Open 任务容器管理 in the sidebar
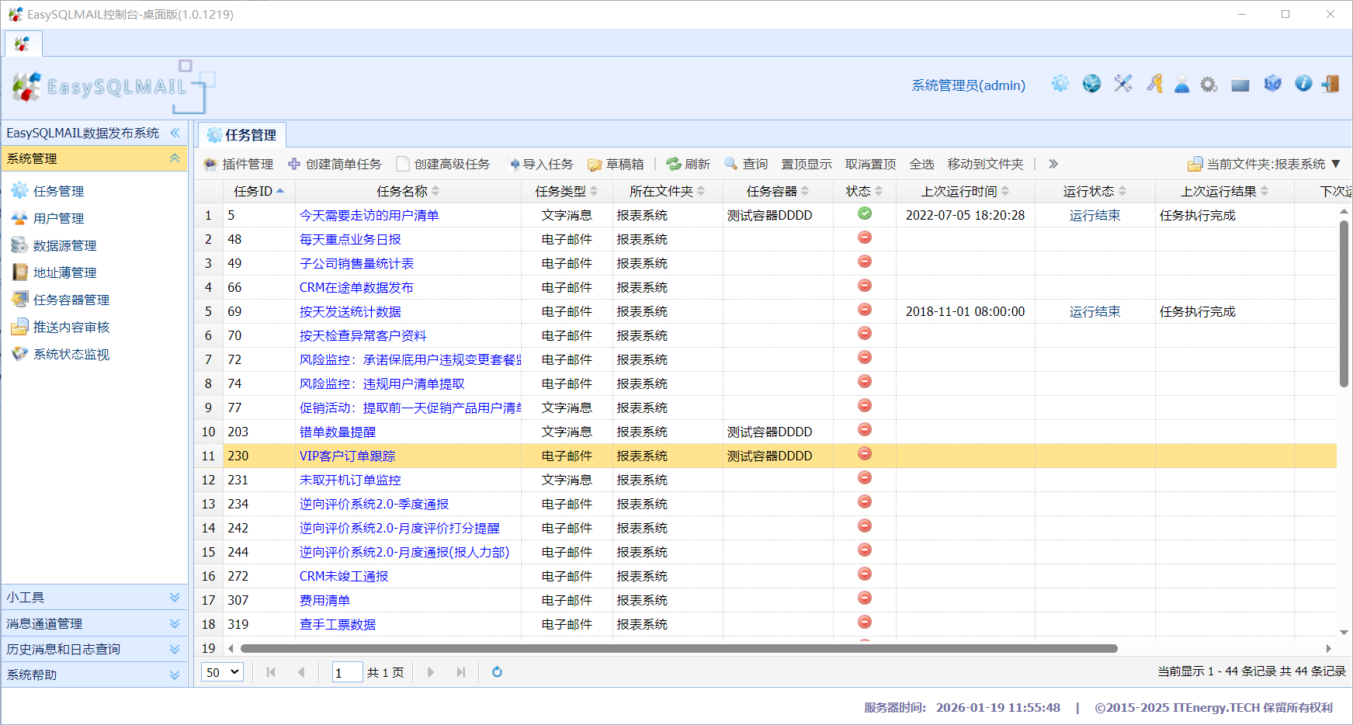 71,300
